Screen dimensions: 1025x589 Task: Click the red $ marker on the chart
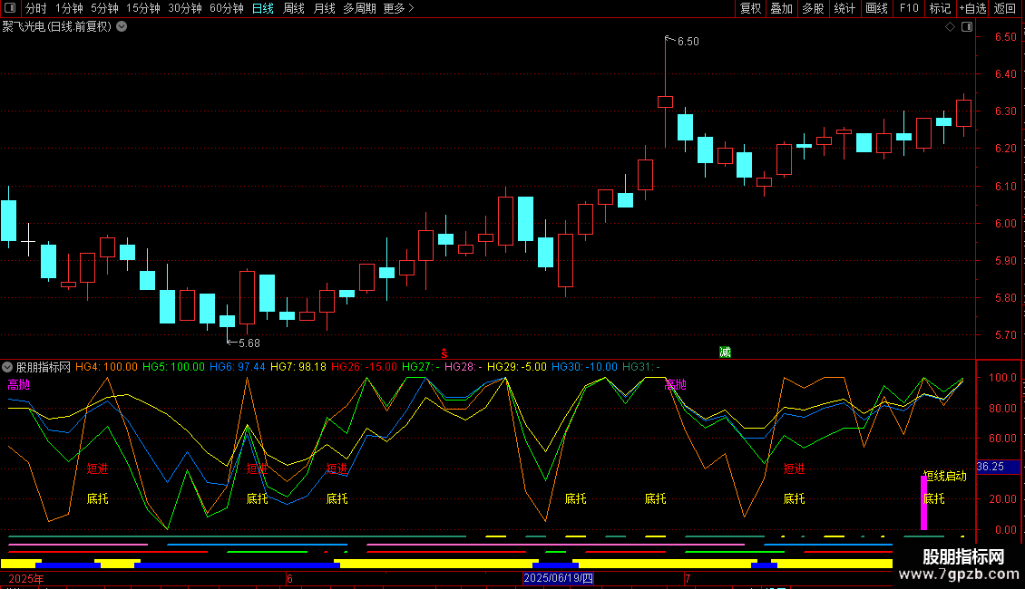444,353
